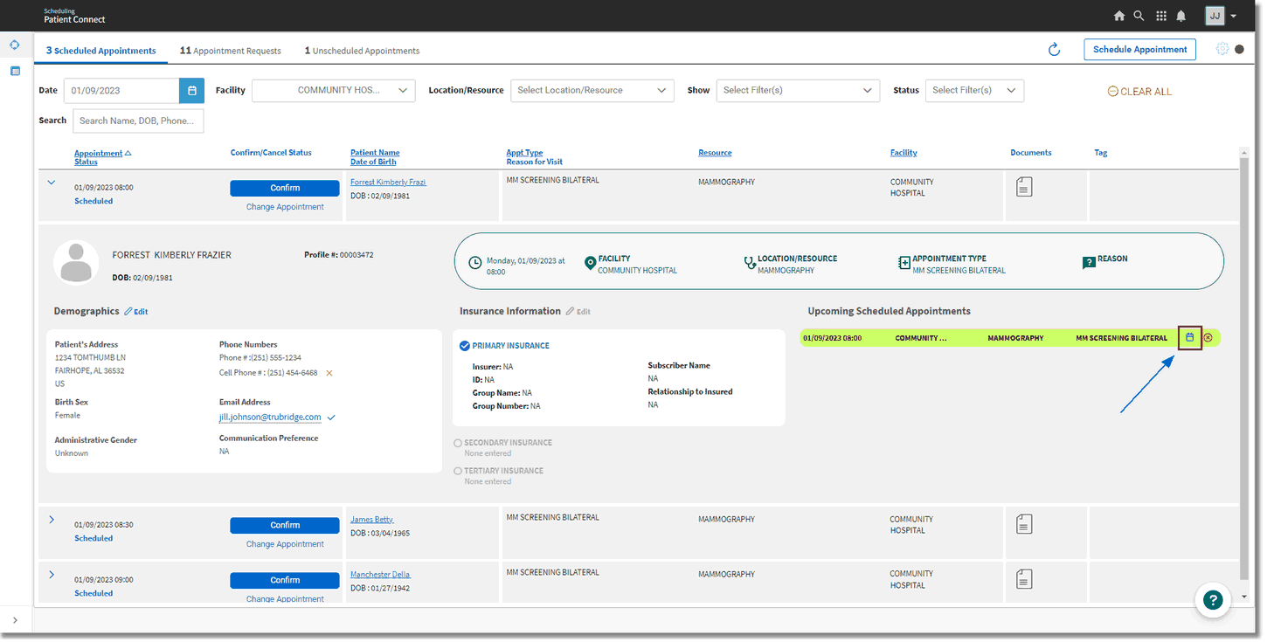
Task: Expand the 09:00 appointment row
Action: point(51,575)
